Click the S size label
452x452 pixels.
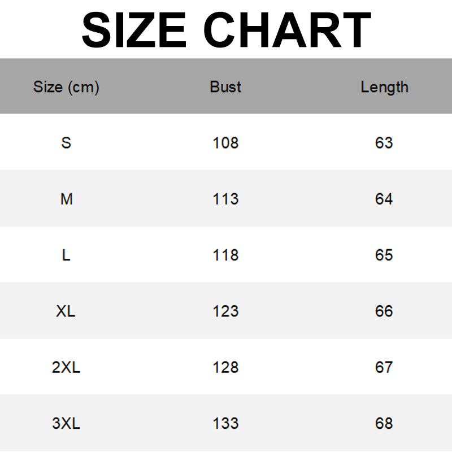pyautogui.click(x=66, y=142)
